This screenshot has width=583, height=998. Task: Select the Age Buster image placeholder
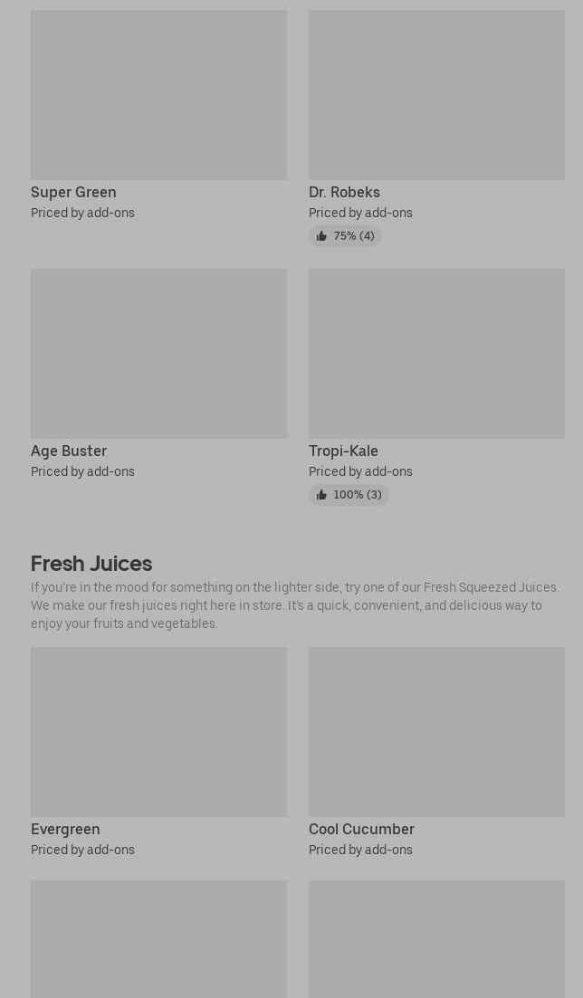158,353
